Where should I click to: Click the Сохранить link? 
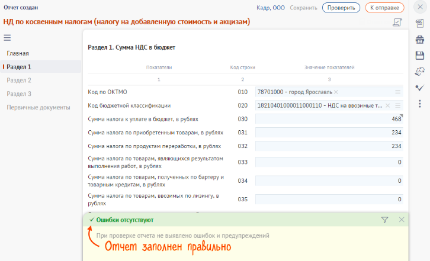click(303, 8)
